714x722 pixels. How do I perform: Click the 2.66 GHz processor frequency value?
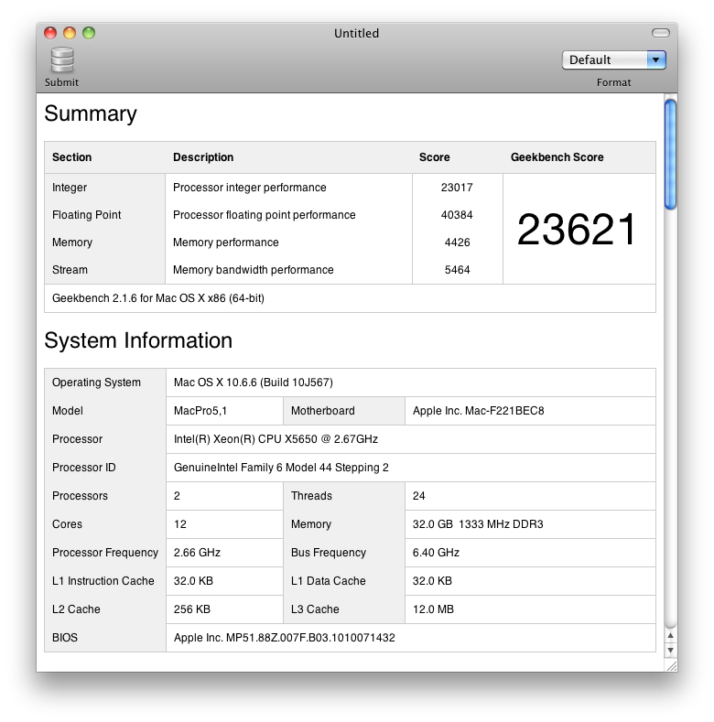pos(197,553)
